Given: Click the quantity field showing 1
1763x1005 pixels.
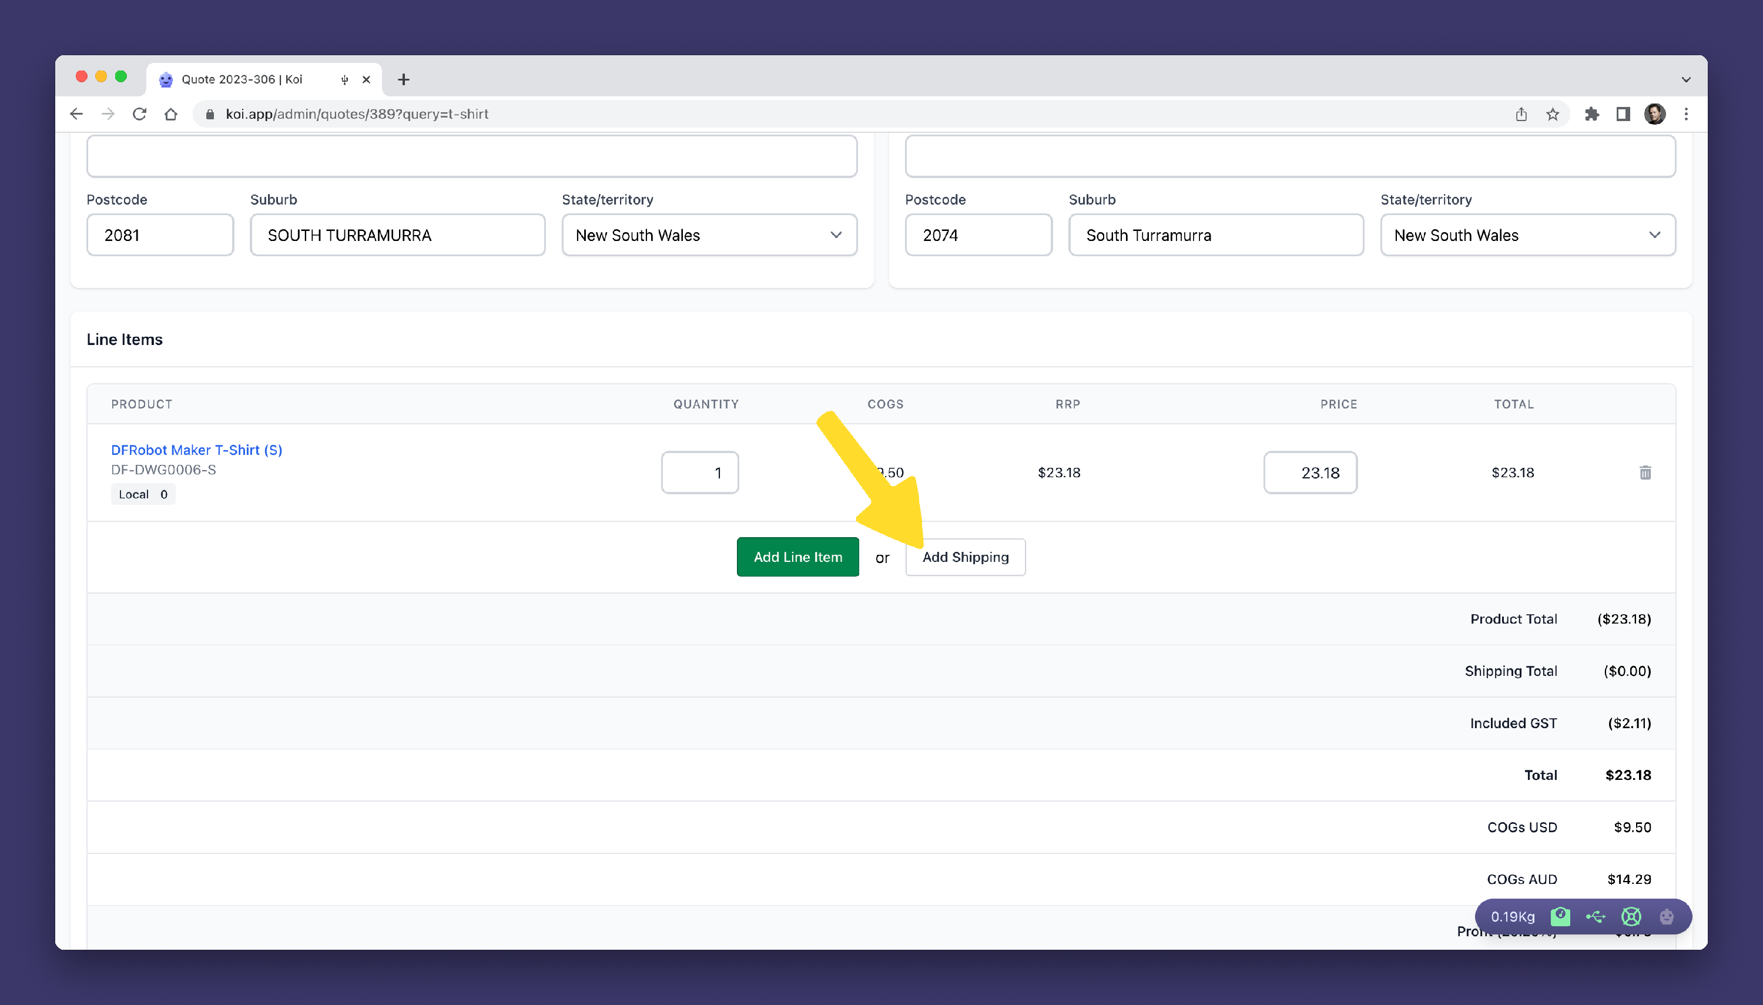Looking at the screenshot, I should point(699,473).
